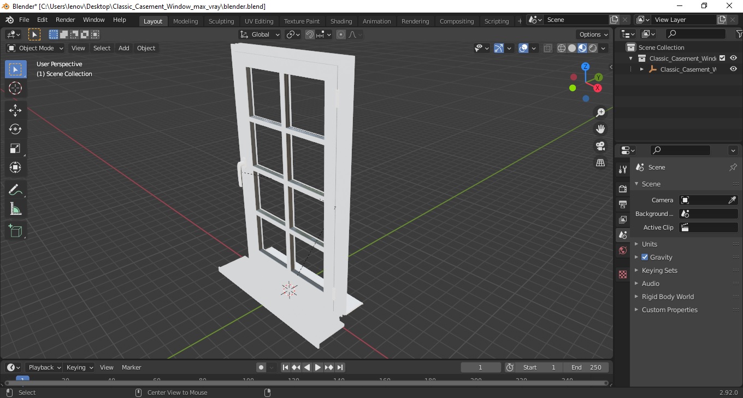Pick the Scale tool
This screenshot has height=398, width=743.
(15, 148)
